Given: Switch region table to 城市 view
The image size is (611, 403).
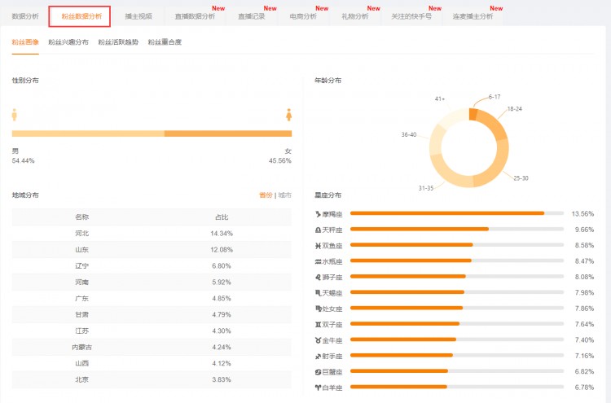Looking at the screenshot, I should click(284, 195).
